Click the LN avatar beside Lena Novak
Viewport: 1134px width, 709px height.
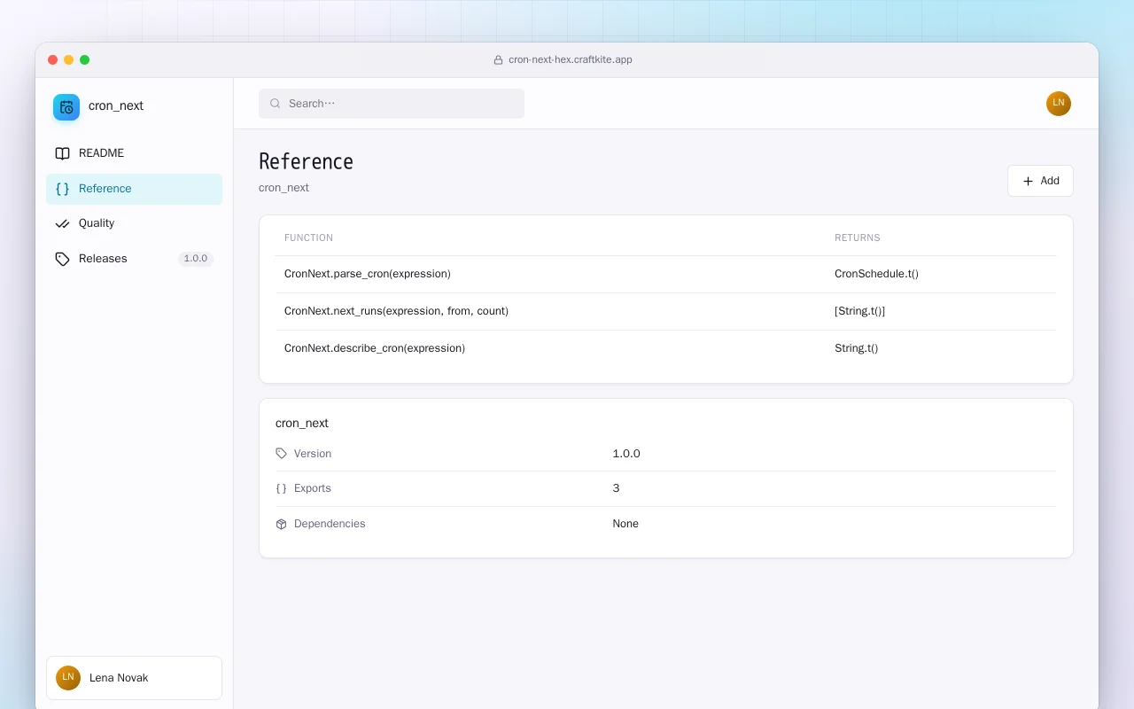[x=68, y=678]
